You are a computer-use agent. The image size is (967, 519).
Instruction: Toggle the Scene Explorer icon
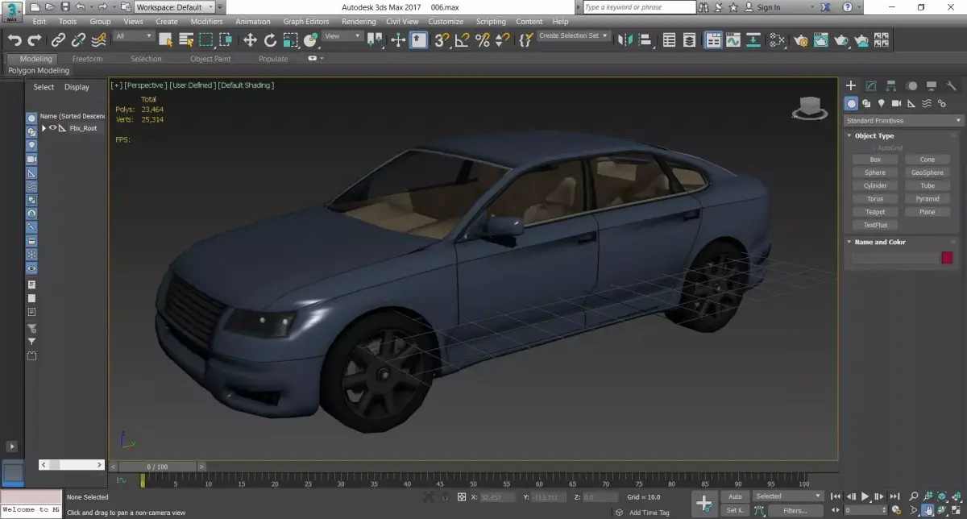[670, 40]
